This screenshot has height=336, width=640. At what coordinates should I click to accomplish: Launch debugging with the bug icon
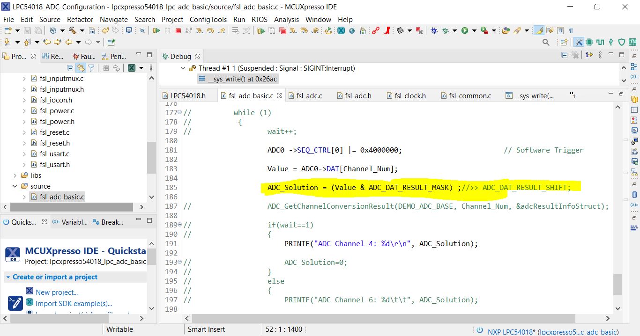[x=433, y=31]
